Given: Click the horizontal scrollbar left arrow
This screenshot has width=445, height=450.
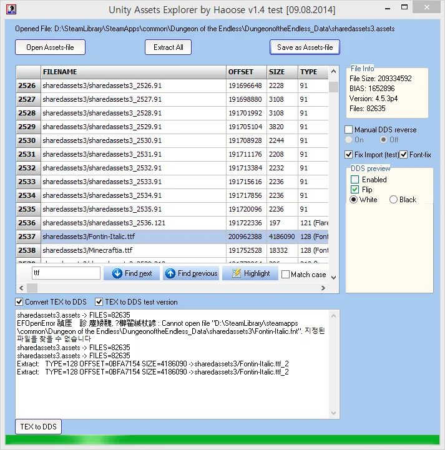Looking at the screenshot, I should (x=21, y=288).
